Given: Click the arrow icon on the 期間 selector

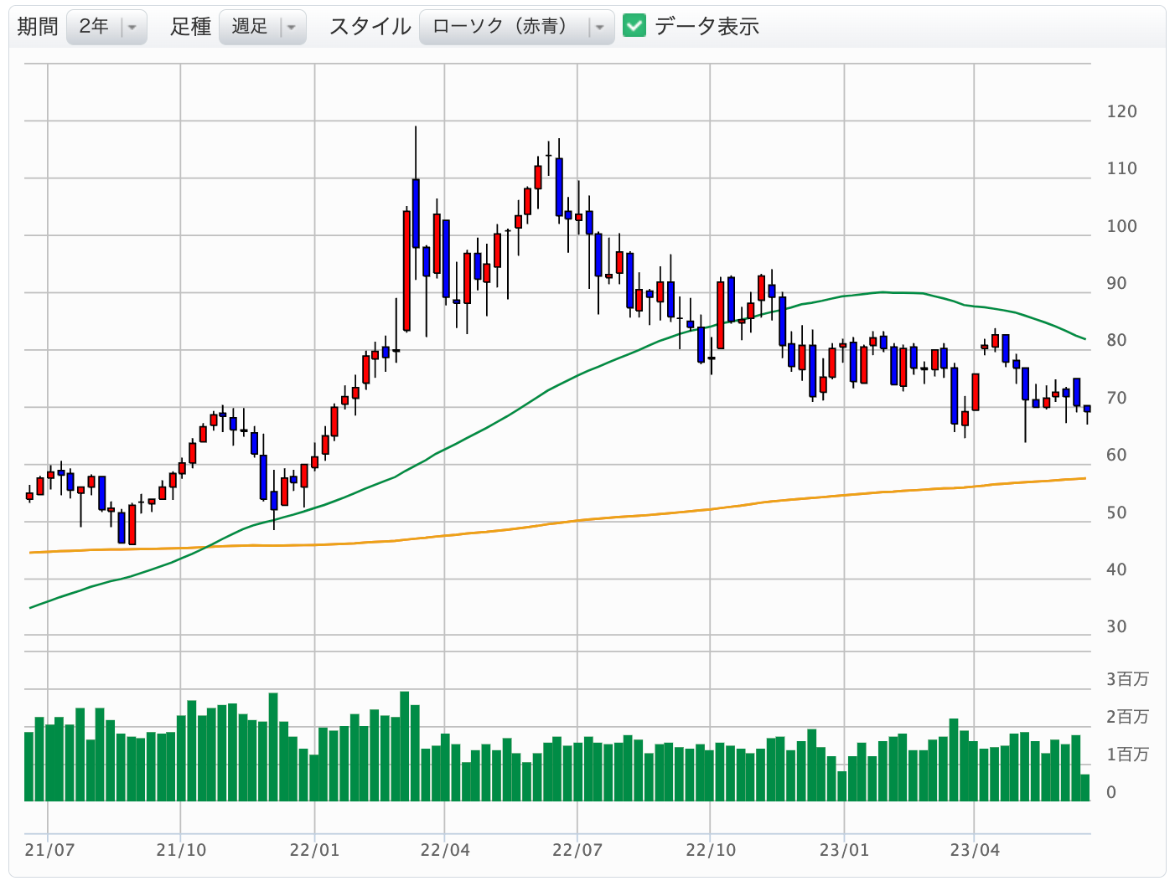Looking at the screenshot, I should [132, 28].
